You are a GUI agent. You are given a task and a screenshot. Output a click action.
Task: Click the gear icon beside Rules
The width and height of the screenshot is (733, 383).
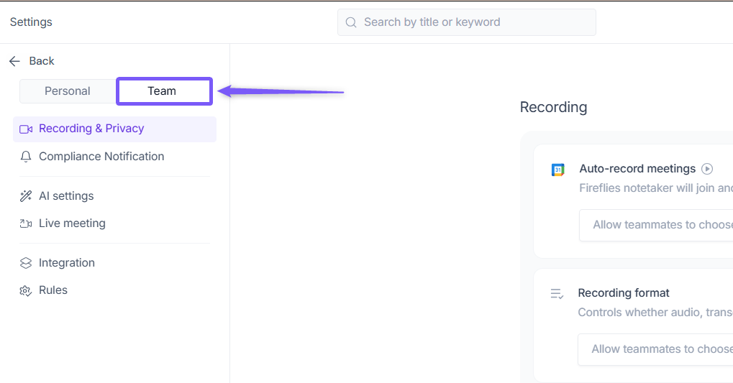[x=26, y=290]
